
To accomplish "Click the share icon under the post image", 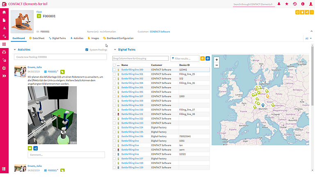I will [x=36, y=148].
